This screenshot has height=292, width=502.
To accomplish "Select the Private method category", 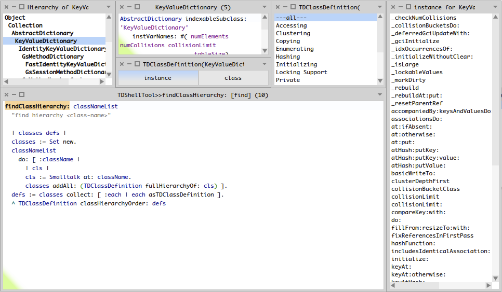I will coord(326,80).
